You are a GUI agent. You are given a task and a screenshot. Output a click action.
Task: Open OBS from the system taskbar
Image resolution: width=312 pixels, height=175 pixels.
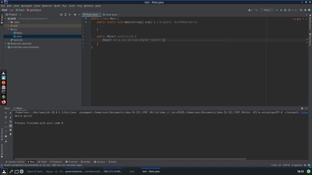pos(113,172)
